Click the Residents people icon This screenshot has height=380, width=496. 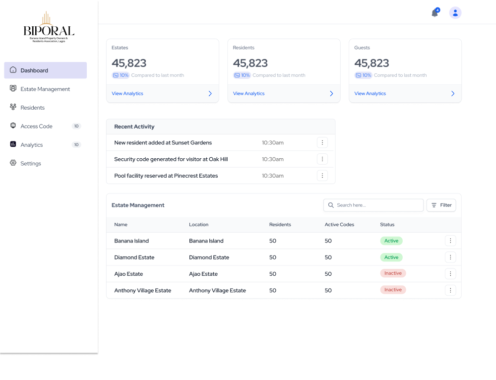(13, 107)
